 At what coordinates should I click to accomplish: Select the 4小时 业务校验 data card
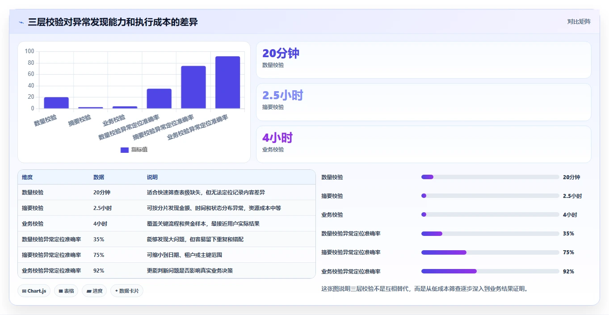coord(424,144)
